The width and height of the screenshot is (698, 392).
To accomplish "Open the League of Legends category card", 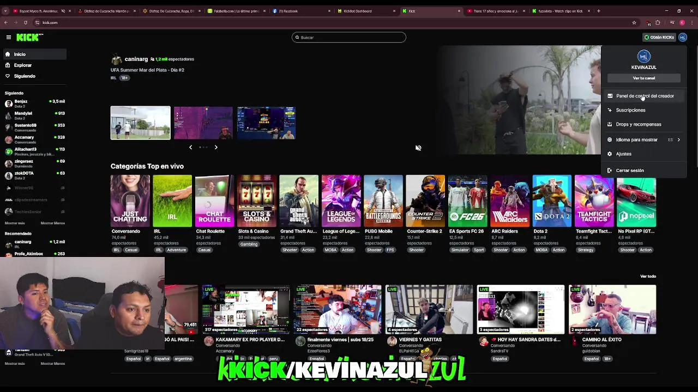I will click(x=341, y=200).
